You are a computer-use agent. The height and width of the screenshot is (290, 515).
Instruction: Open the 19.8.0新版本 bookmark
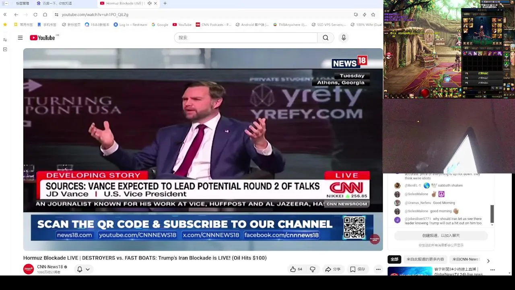tap(97, 25)
